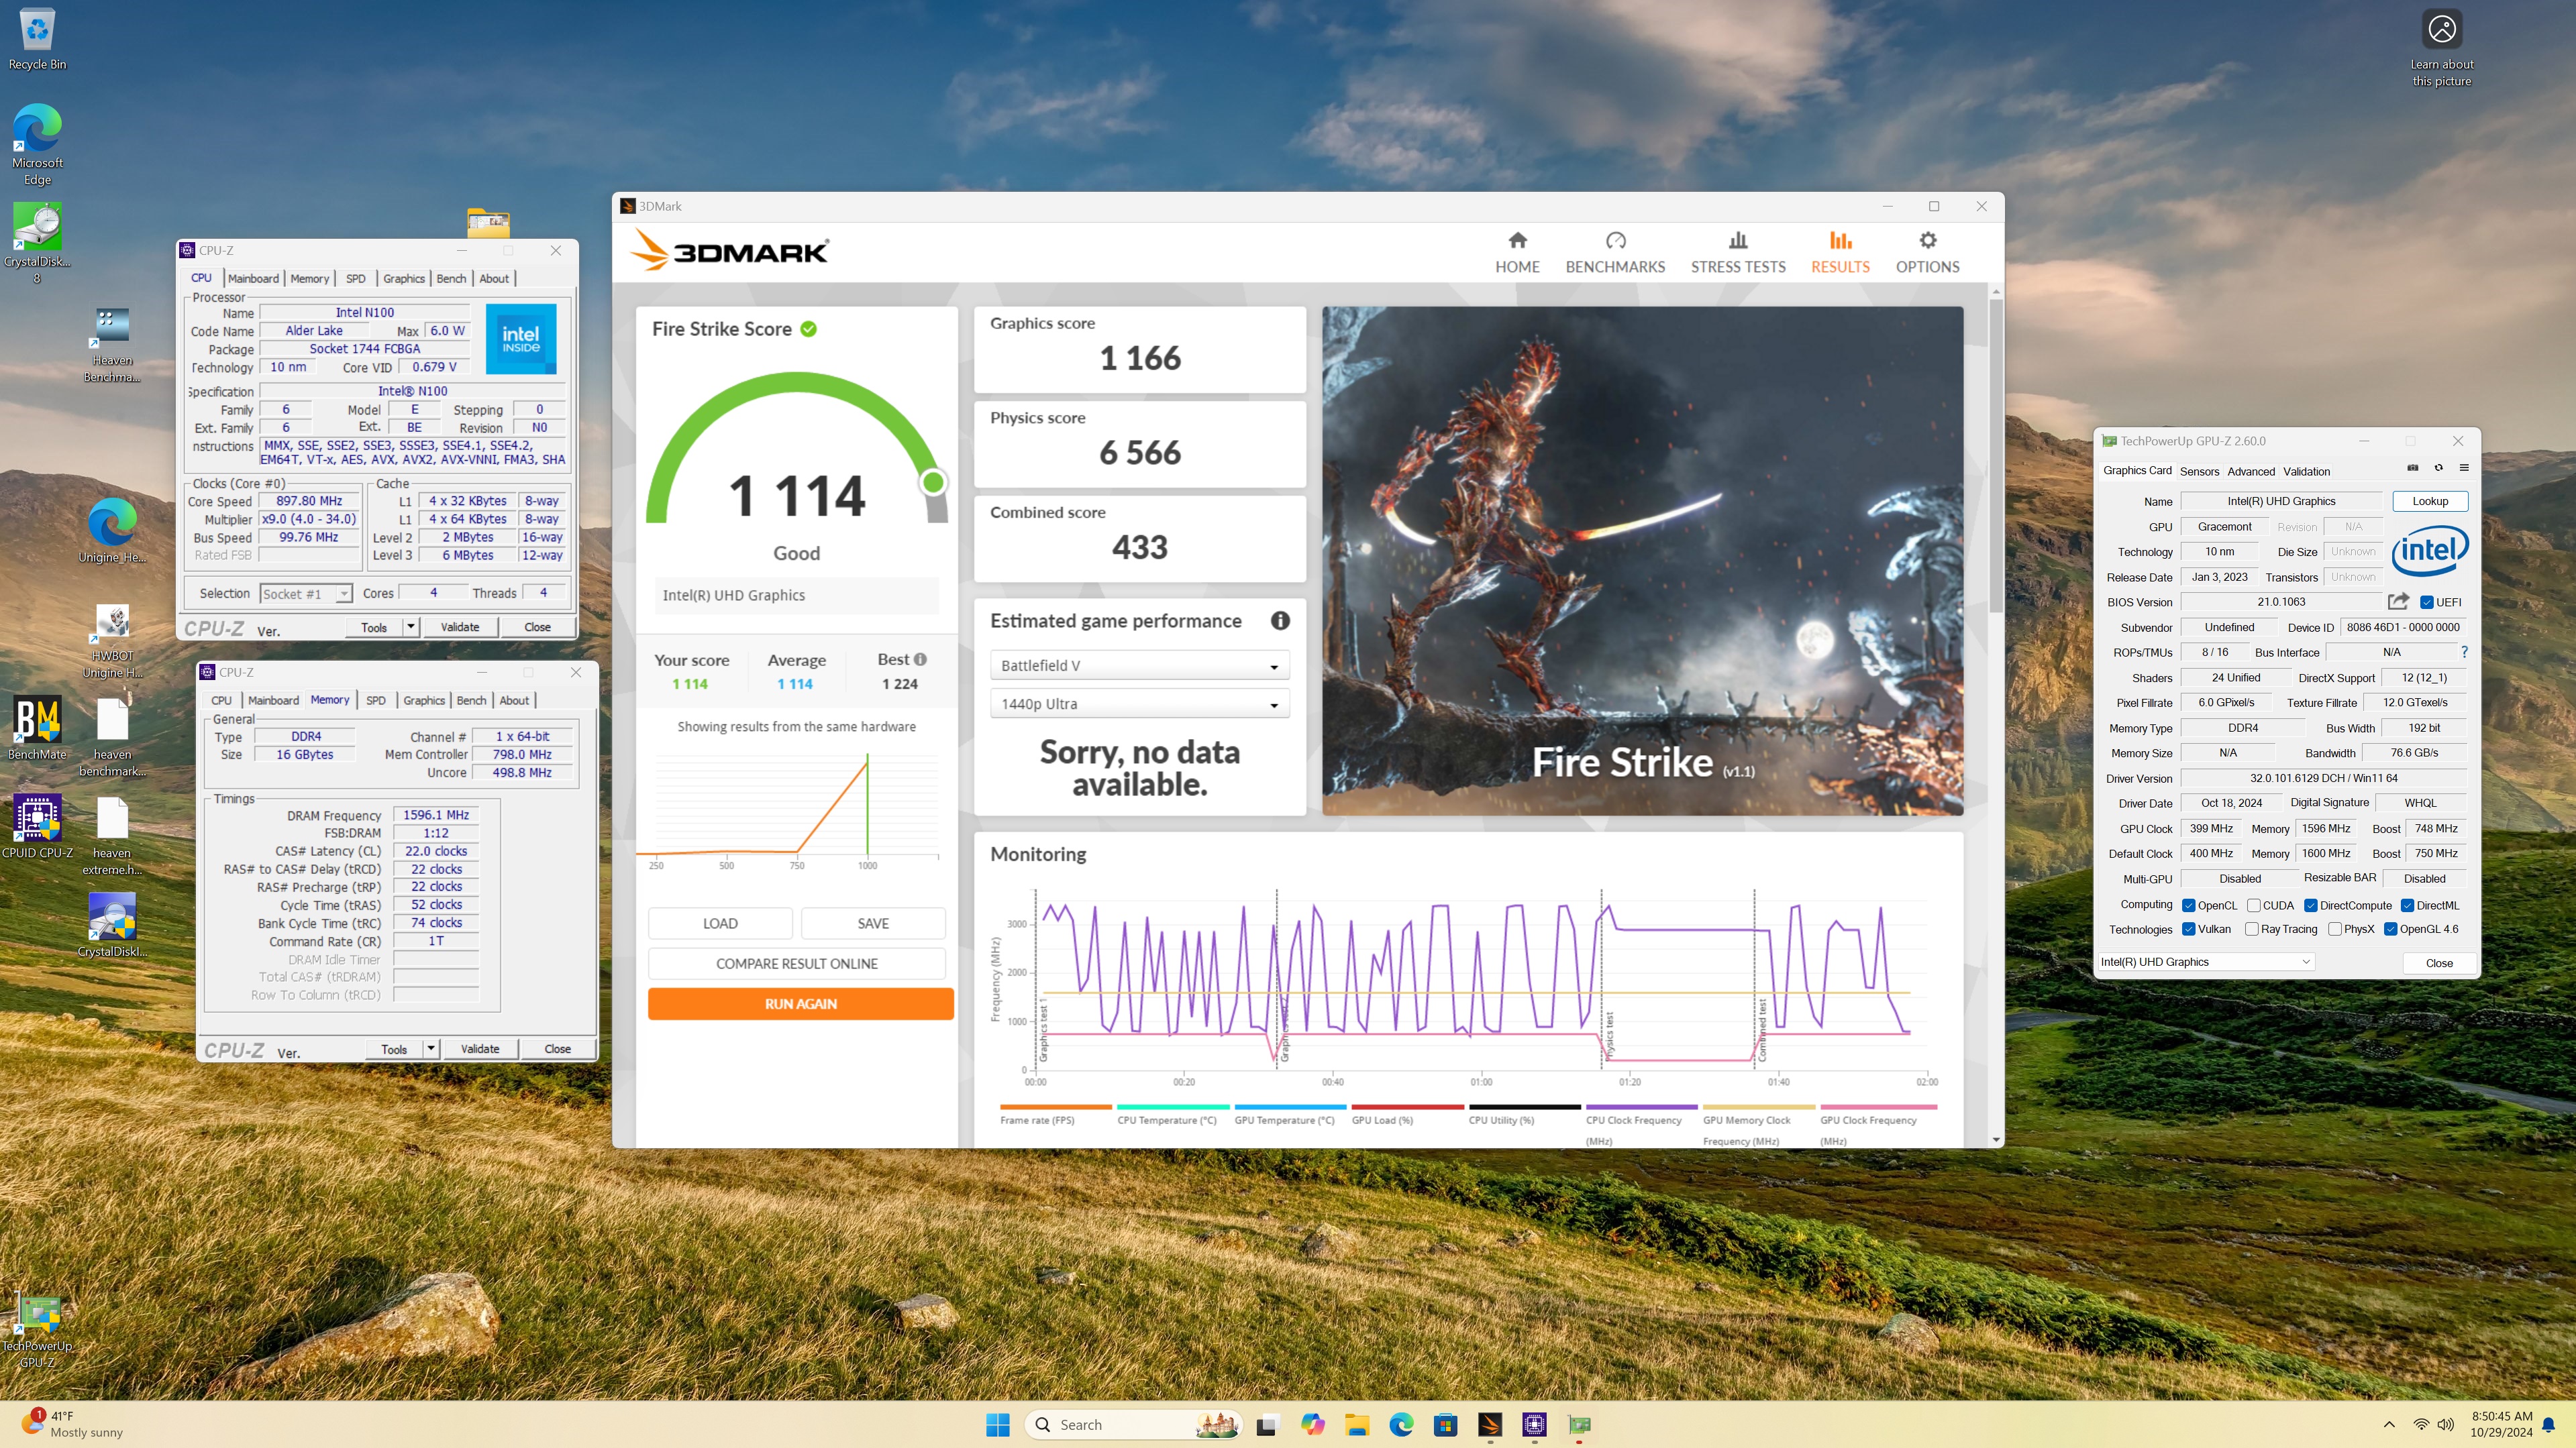Open HWBOT Unigine Heaven desktop icon

coord(112,641)
